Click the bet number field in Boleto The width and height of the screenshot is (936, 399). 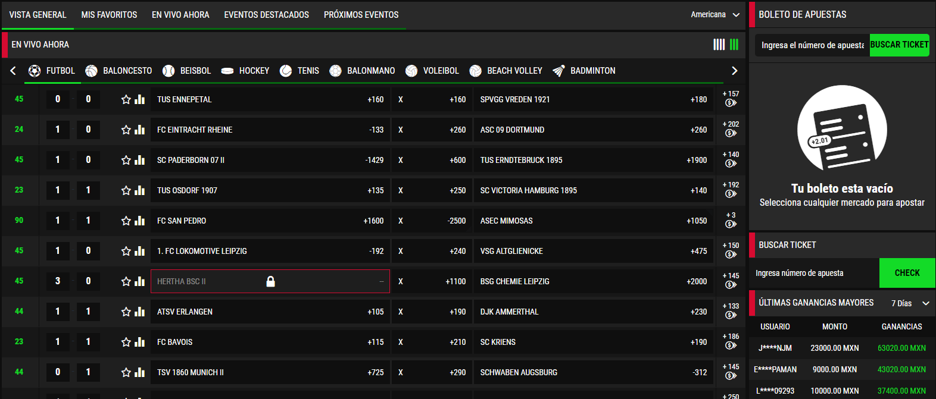coord(812,45)
